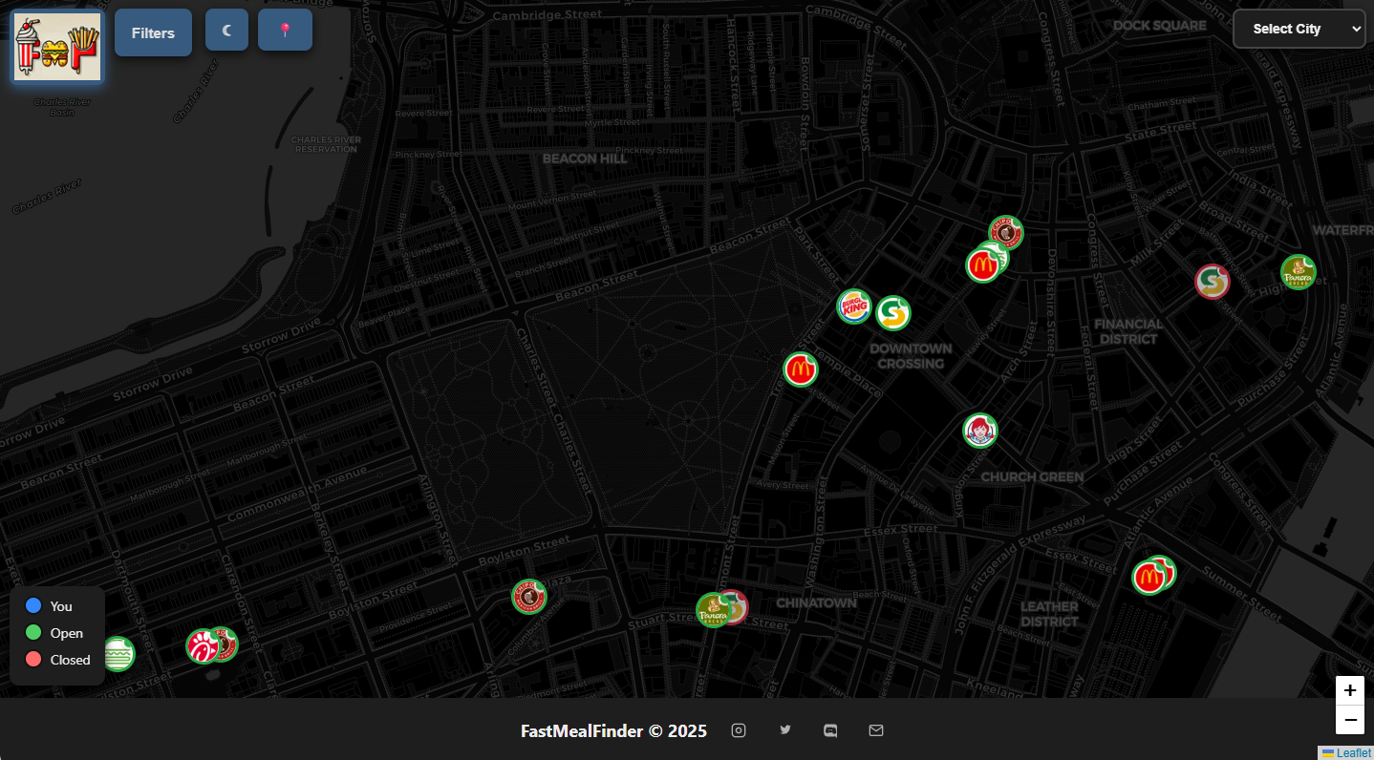
Task: Click the FastMealFinder © 2025 footer text
Action: (613, 730)
